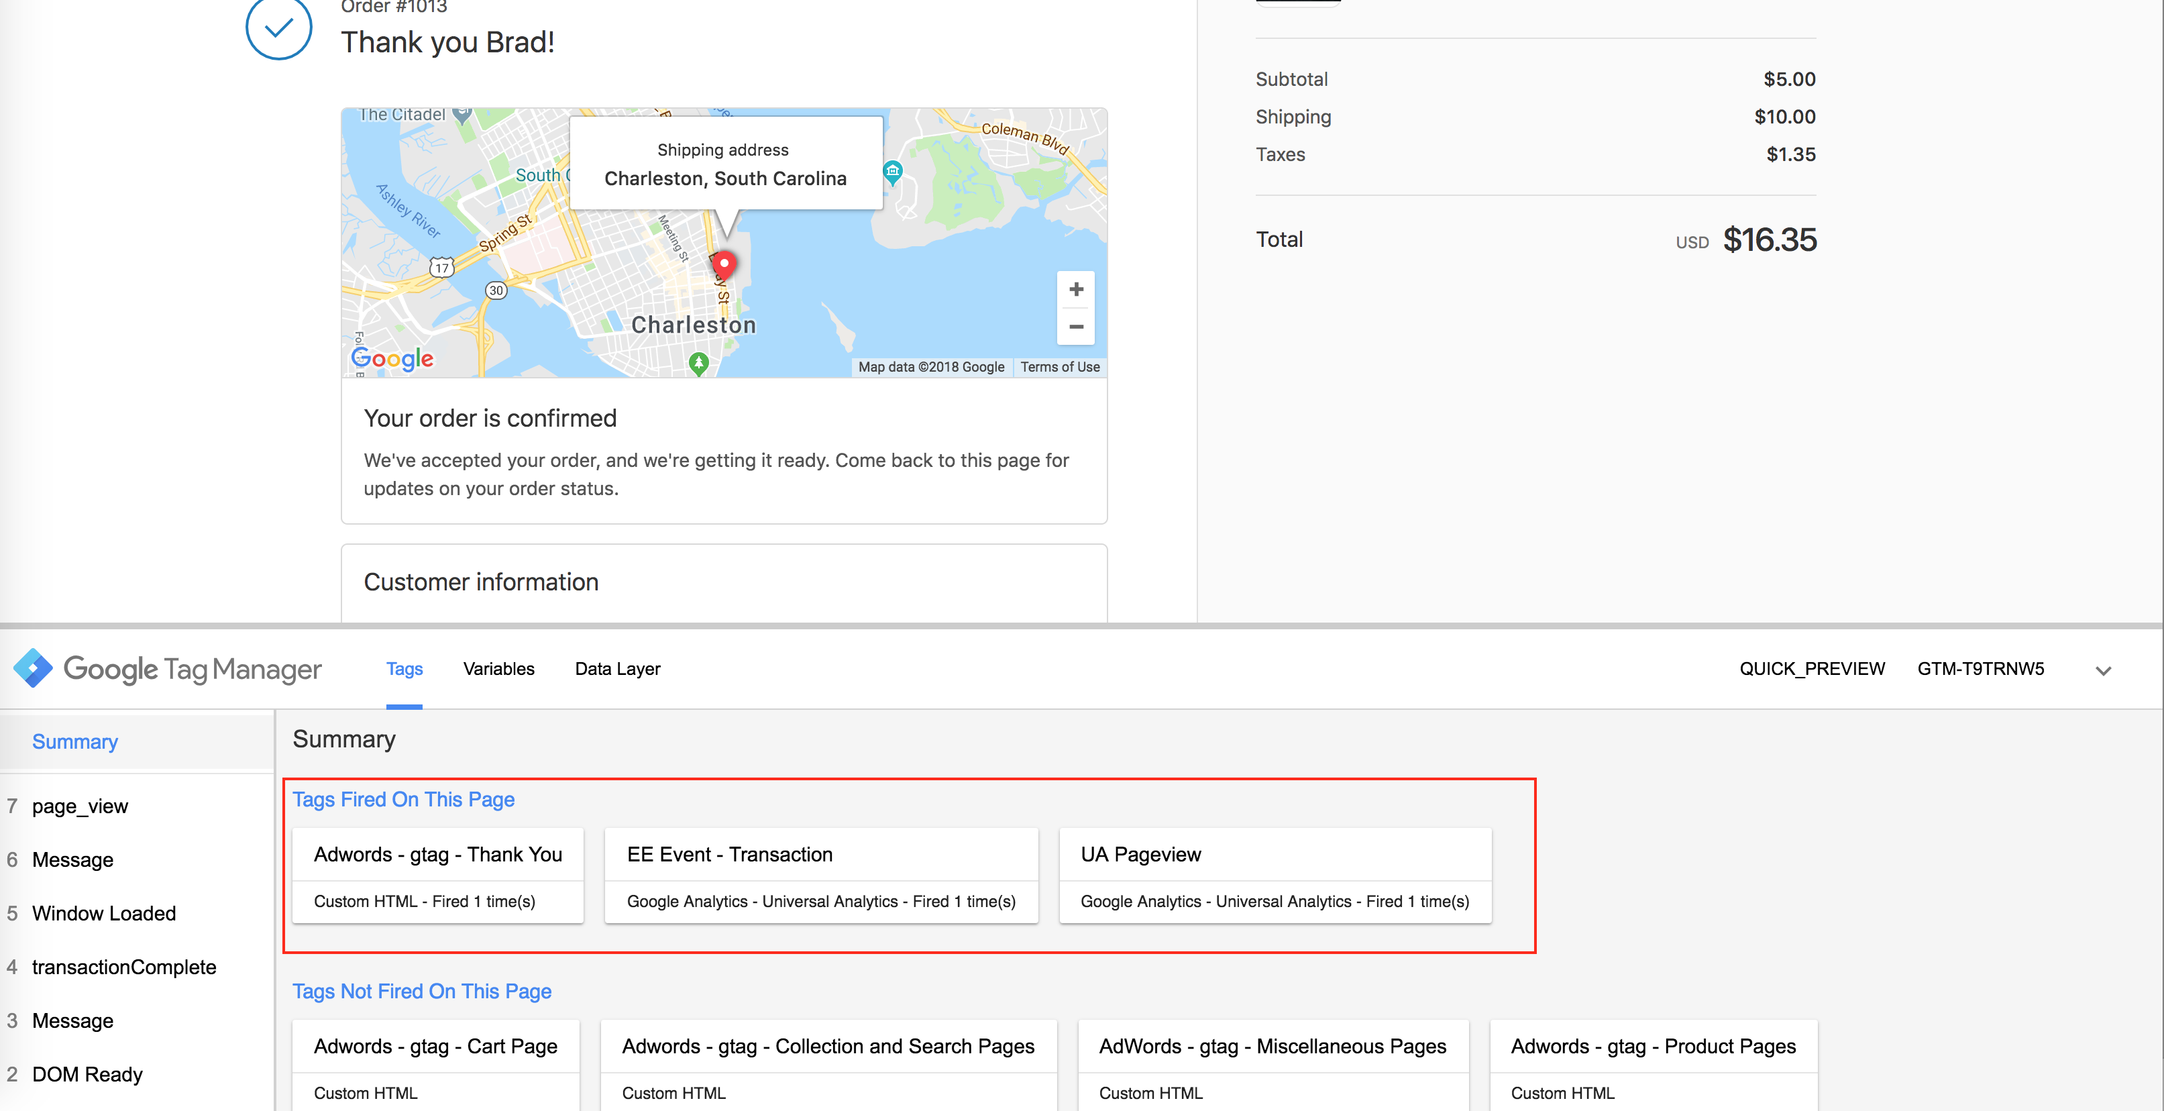
Task: Click the Thank you Brad! heading
Action: pyautogui.click(x=447, y=42)
